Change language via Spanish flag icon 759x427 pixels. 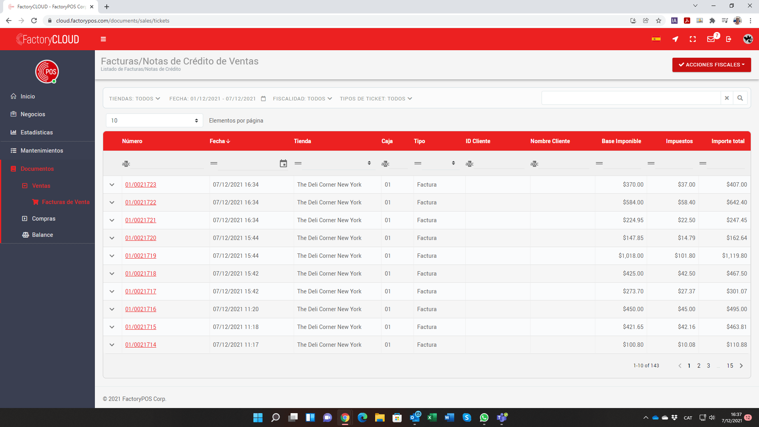[656, 39]
